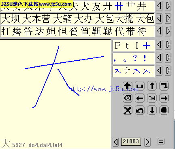The width and height of the screenshot is (175, 149).
Task: Click the space bar key icon
Action: tap(140, 86)
